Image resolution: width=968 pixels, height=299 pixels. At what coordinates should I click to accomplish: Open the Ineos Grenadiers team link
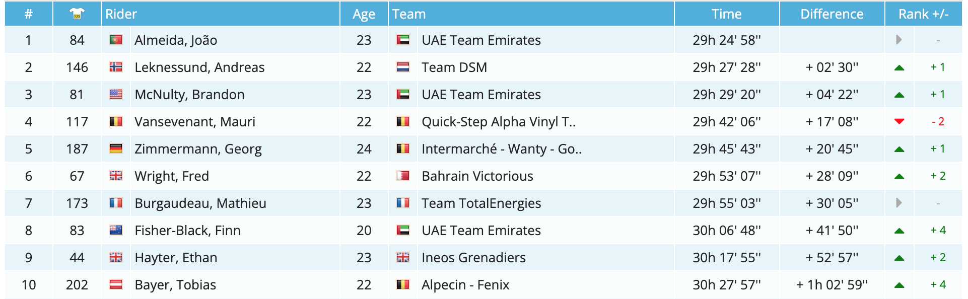[473, 258]
